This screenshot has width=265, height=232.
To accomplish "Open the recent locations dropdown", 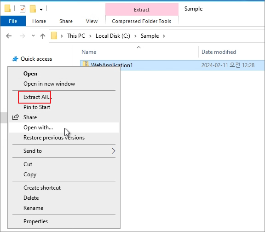I will click(x=33, y=36).
